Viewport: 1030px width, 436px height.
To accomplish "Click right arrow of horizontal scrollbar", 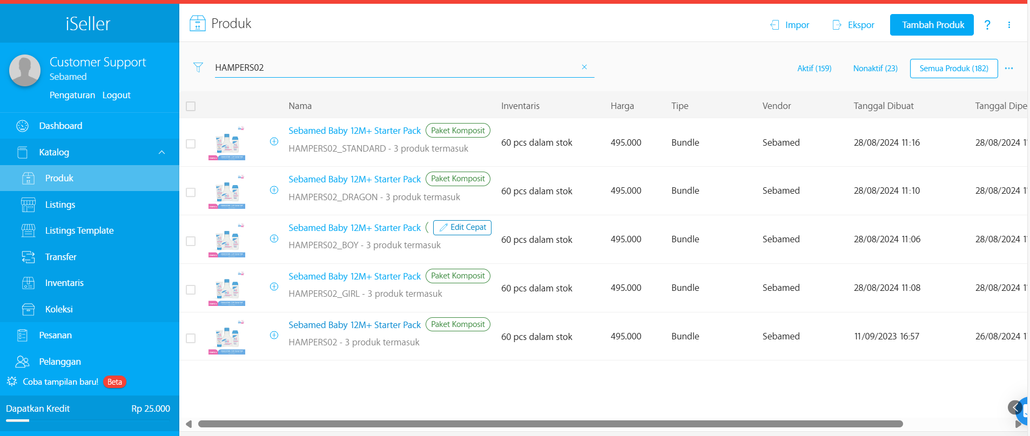I will 1018,424.
